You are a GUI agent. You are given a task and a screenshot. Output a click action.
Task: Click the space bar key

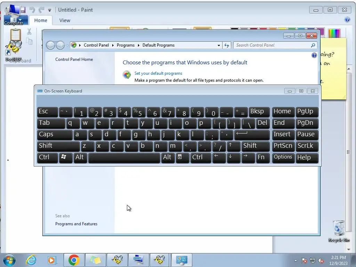click(124, 158)
